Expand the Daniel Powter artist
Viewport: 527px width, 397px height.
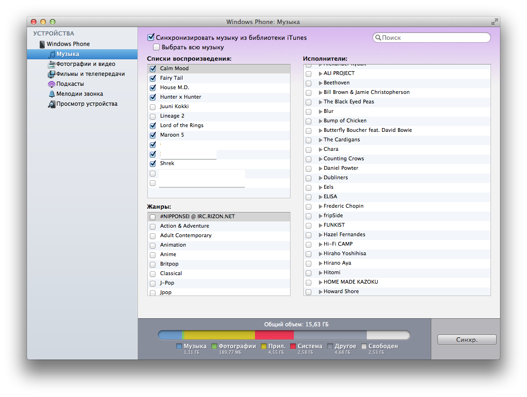(x=320, y=168)
